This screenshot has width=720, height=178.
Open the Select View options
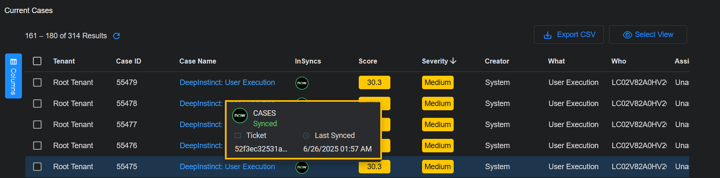click(648, 35)
